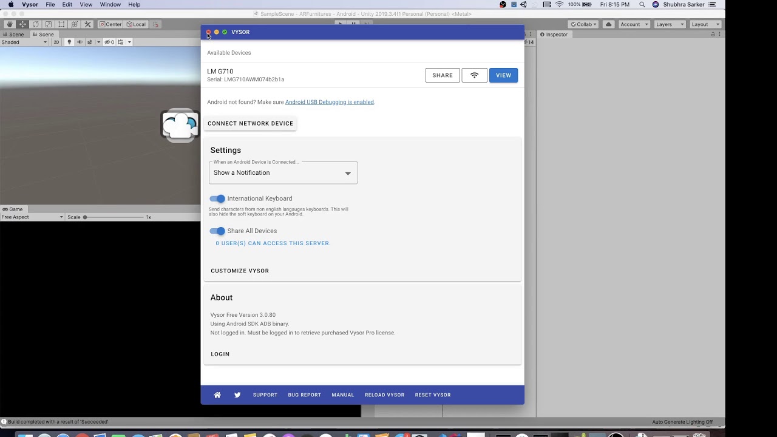777x437 pixels.
Task: Click RESET VYSOR in footer
Action: click(433, 395)
